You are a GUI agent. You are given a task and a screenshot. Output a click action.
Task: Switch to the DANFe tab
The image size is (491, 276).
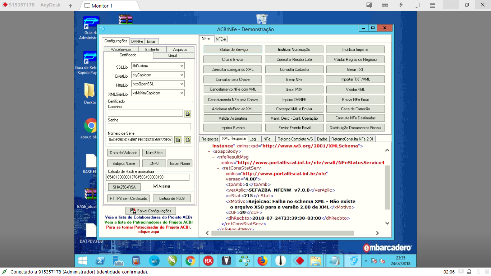tap(137, 41)
